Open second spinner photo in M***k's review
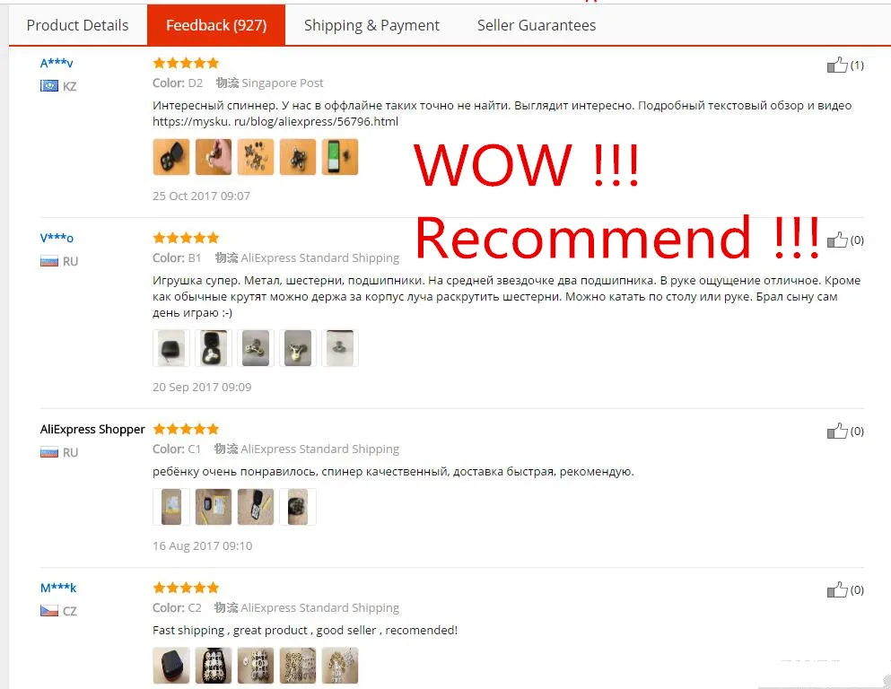891x689 pixels. coord(256,665)
